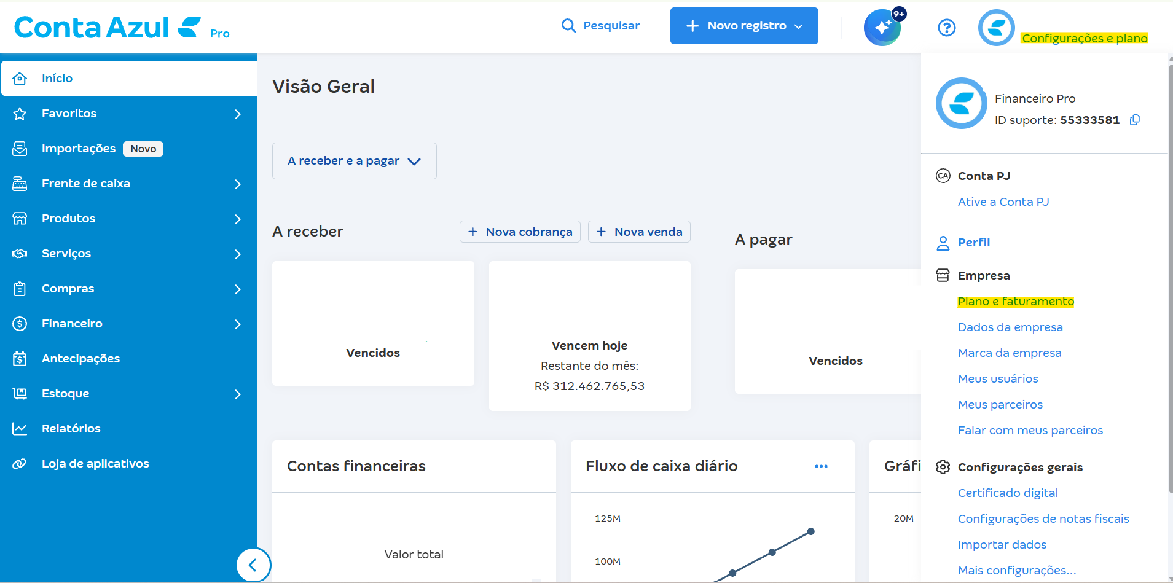Image resolution: width=1173 pixels, height=583 pixels.
Task: Click the Conta PJ icon in panel
Action: pos(943,176)
